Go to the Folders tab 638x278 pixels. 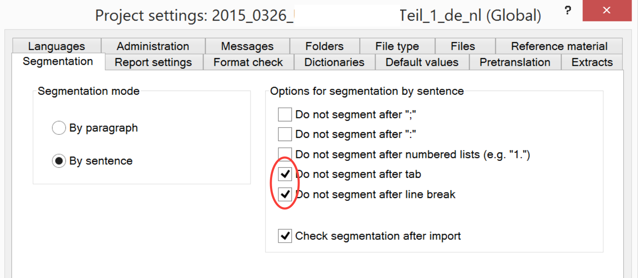tap(324, 46)
